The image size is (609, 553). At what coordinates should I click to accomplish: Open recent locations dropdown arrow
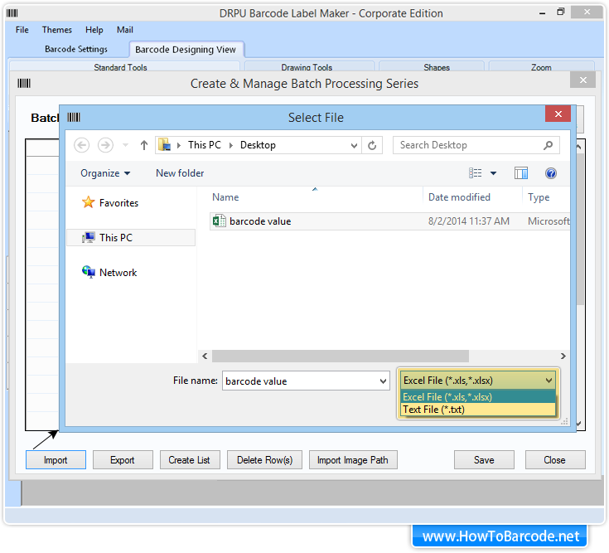[125, 145]
